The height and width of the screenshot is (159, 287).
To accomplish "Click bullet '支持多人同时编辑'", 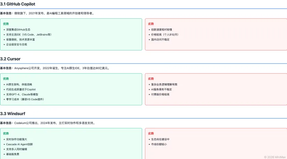I will [x=17, y=149].
